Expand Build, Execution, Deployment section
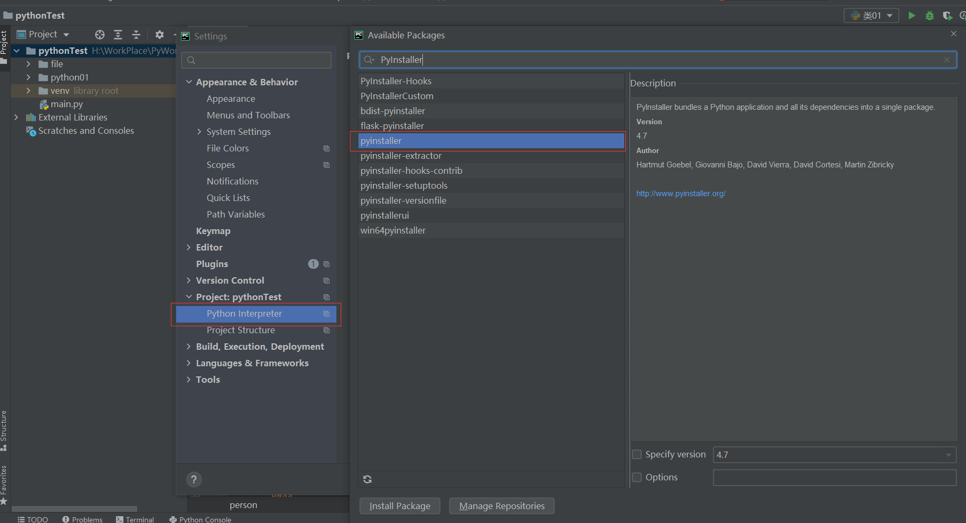Image resolution: width=966 pixels, height=523 pixels. [189, 347]
